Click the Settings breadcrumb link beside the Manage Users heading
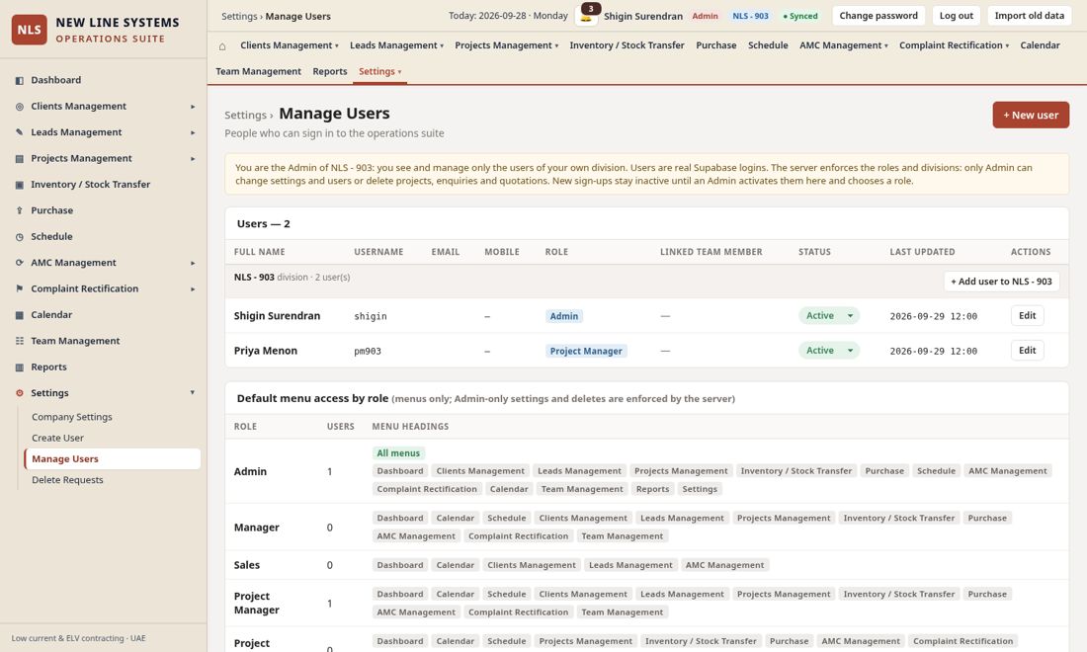The height and width of the screenshot is (652, 1087). pyautogui.click(x=245, y=115)
